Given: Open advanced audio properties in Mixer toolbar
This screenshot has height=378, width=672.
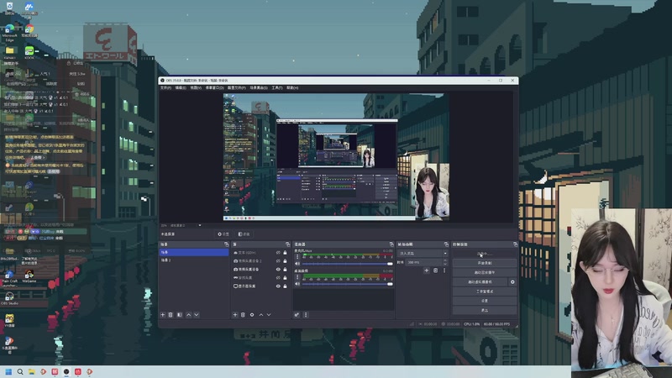Looking at the screenshot, I should (x=297, y=314).
